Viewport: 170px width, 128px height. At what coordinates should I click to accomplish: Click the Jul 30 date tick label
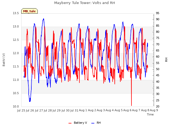[65, 110]
